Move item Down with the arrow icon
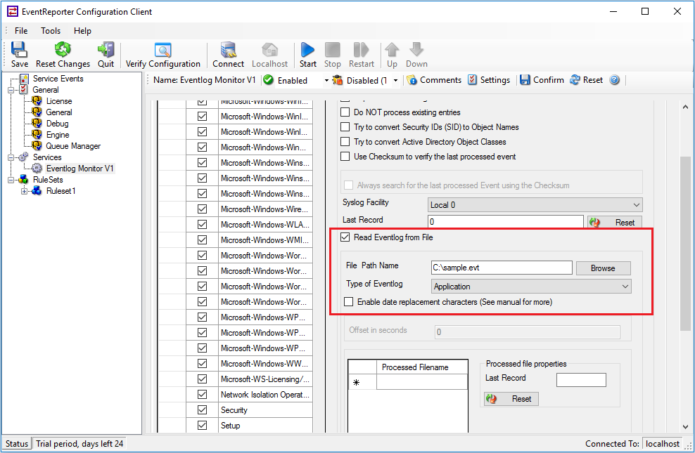Screen dimensions: 695x453 (x=416, y=54)
